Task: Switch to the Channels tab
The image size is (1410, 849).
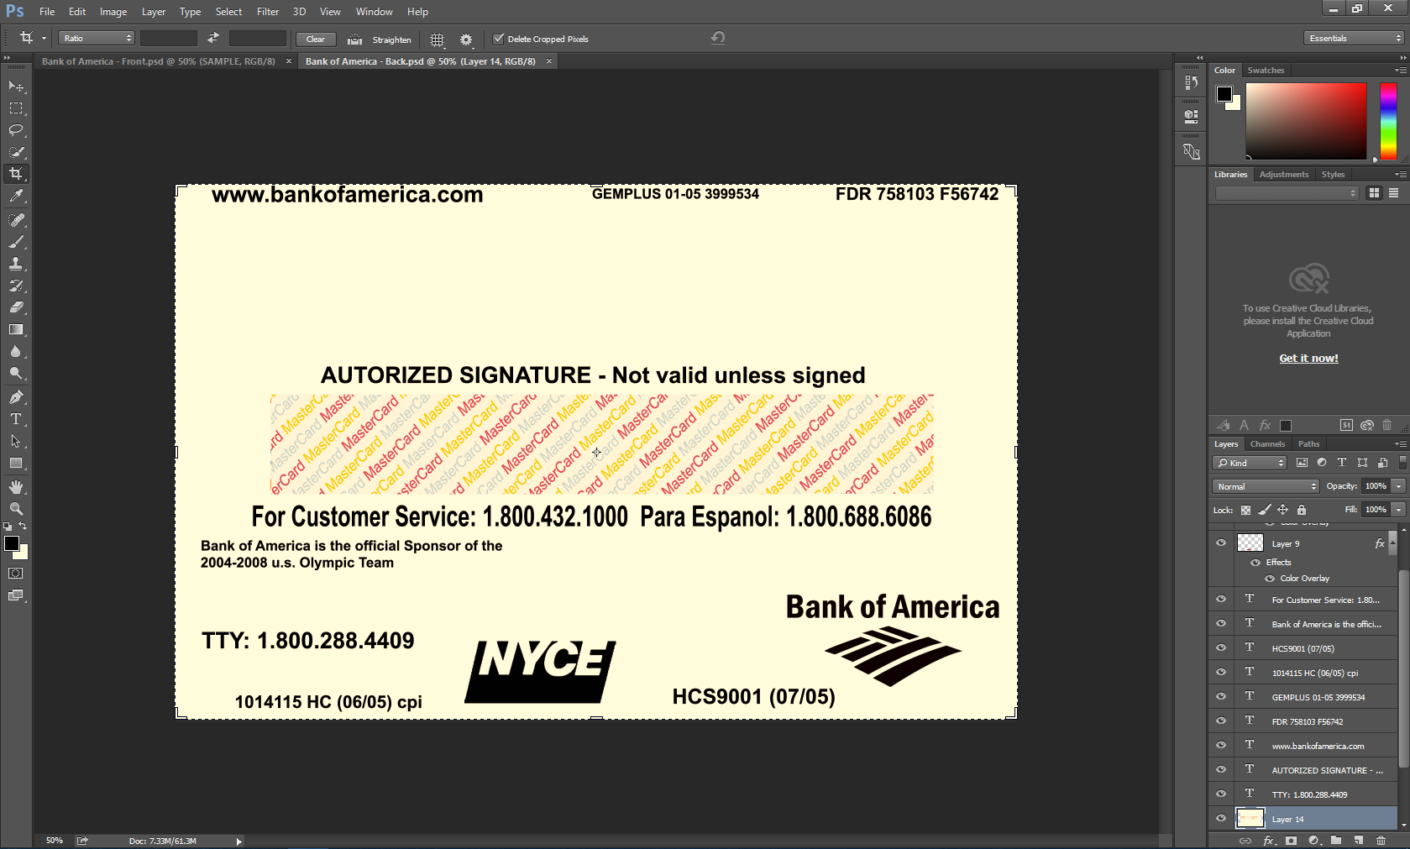Action: pyautogui.click(x=1267, y=444)
